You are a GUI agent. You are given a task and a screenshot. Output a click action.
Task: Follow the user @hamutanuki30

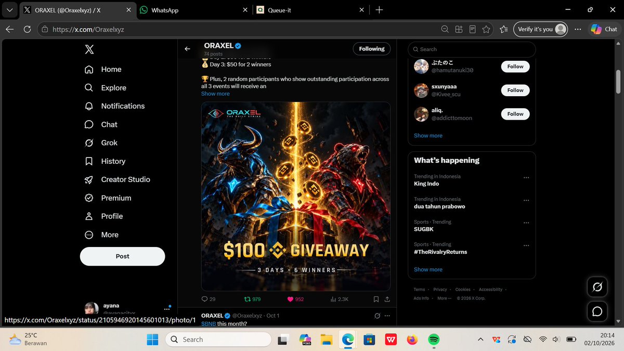coord(515,67)
